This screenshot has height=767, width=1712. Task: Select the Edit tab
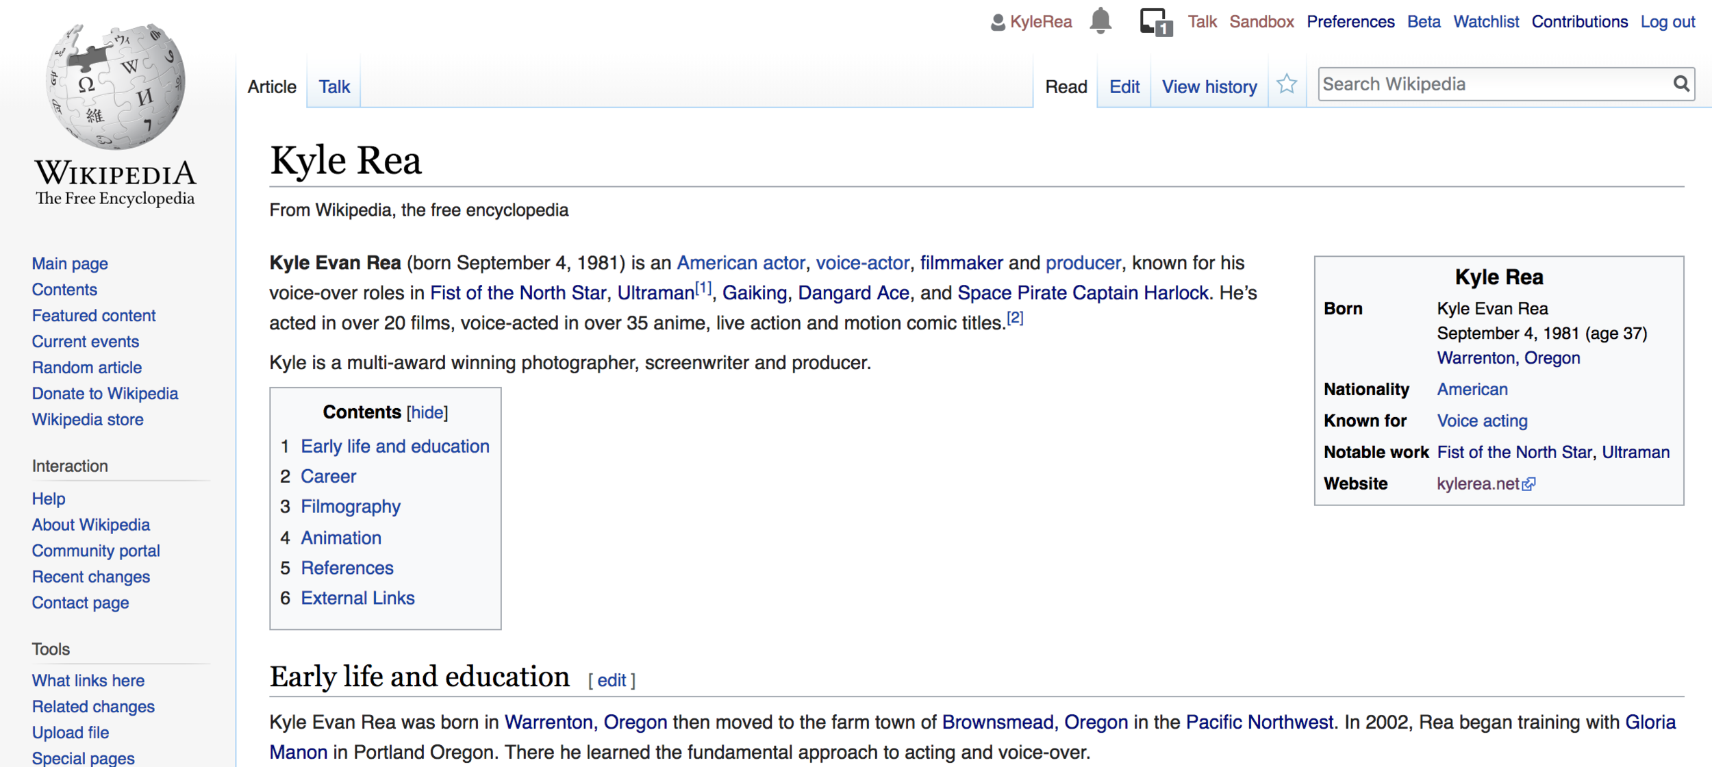click(x=1124, y=87)
